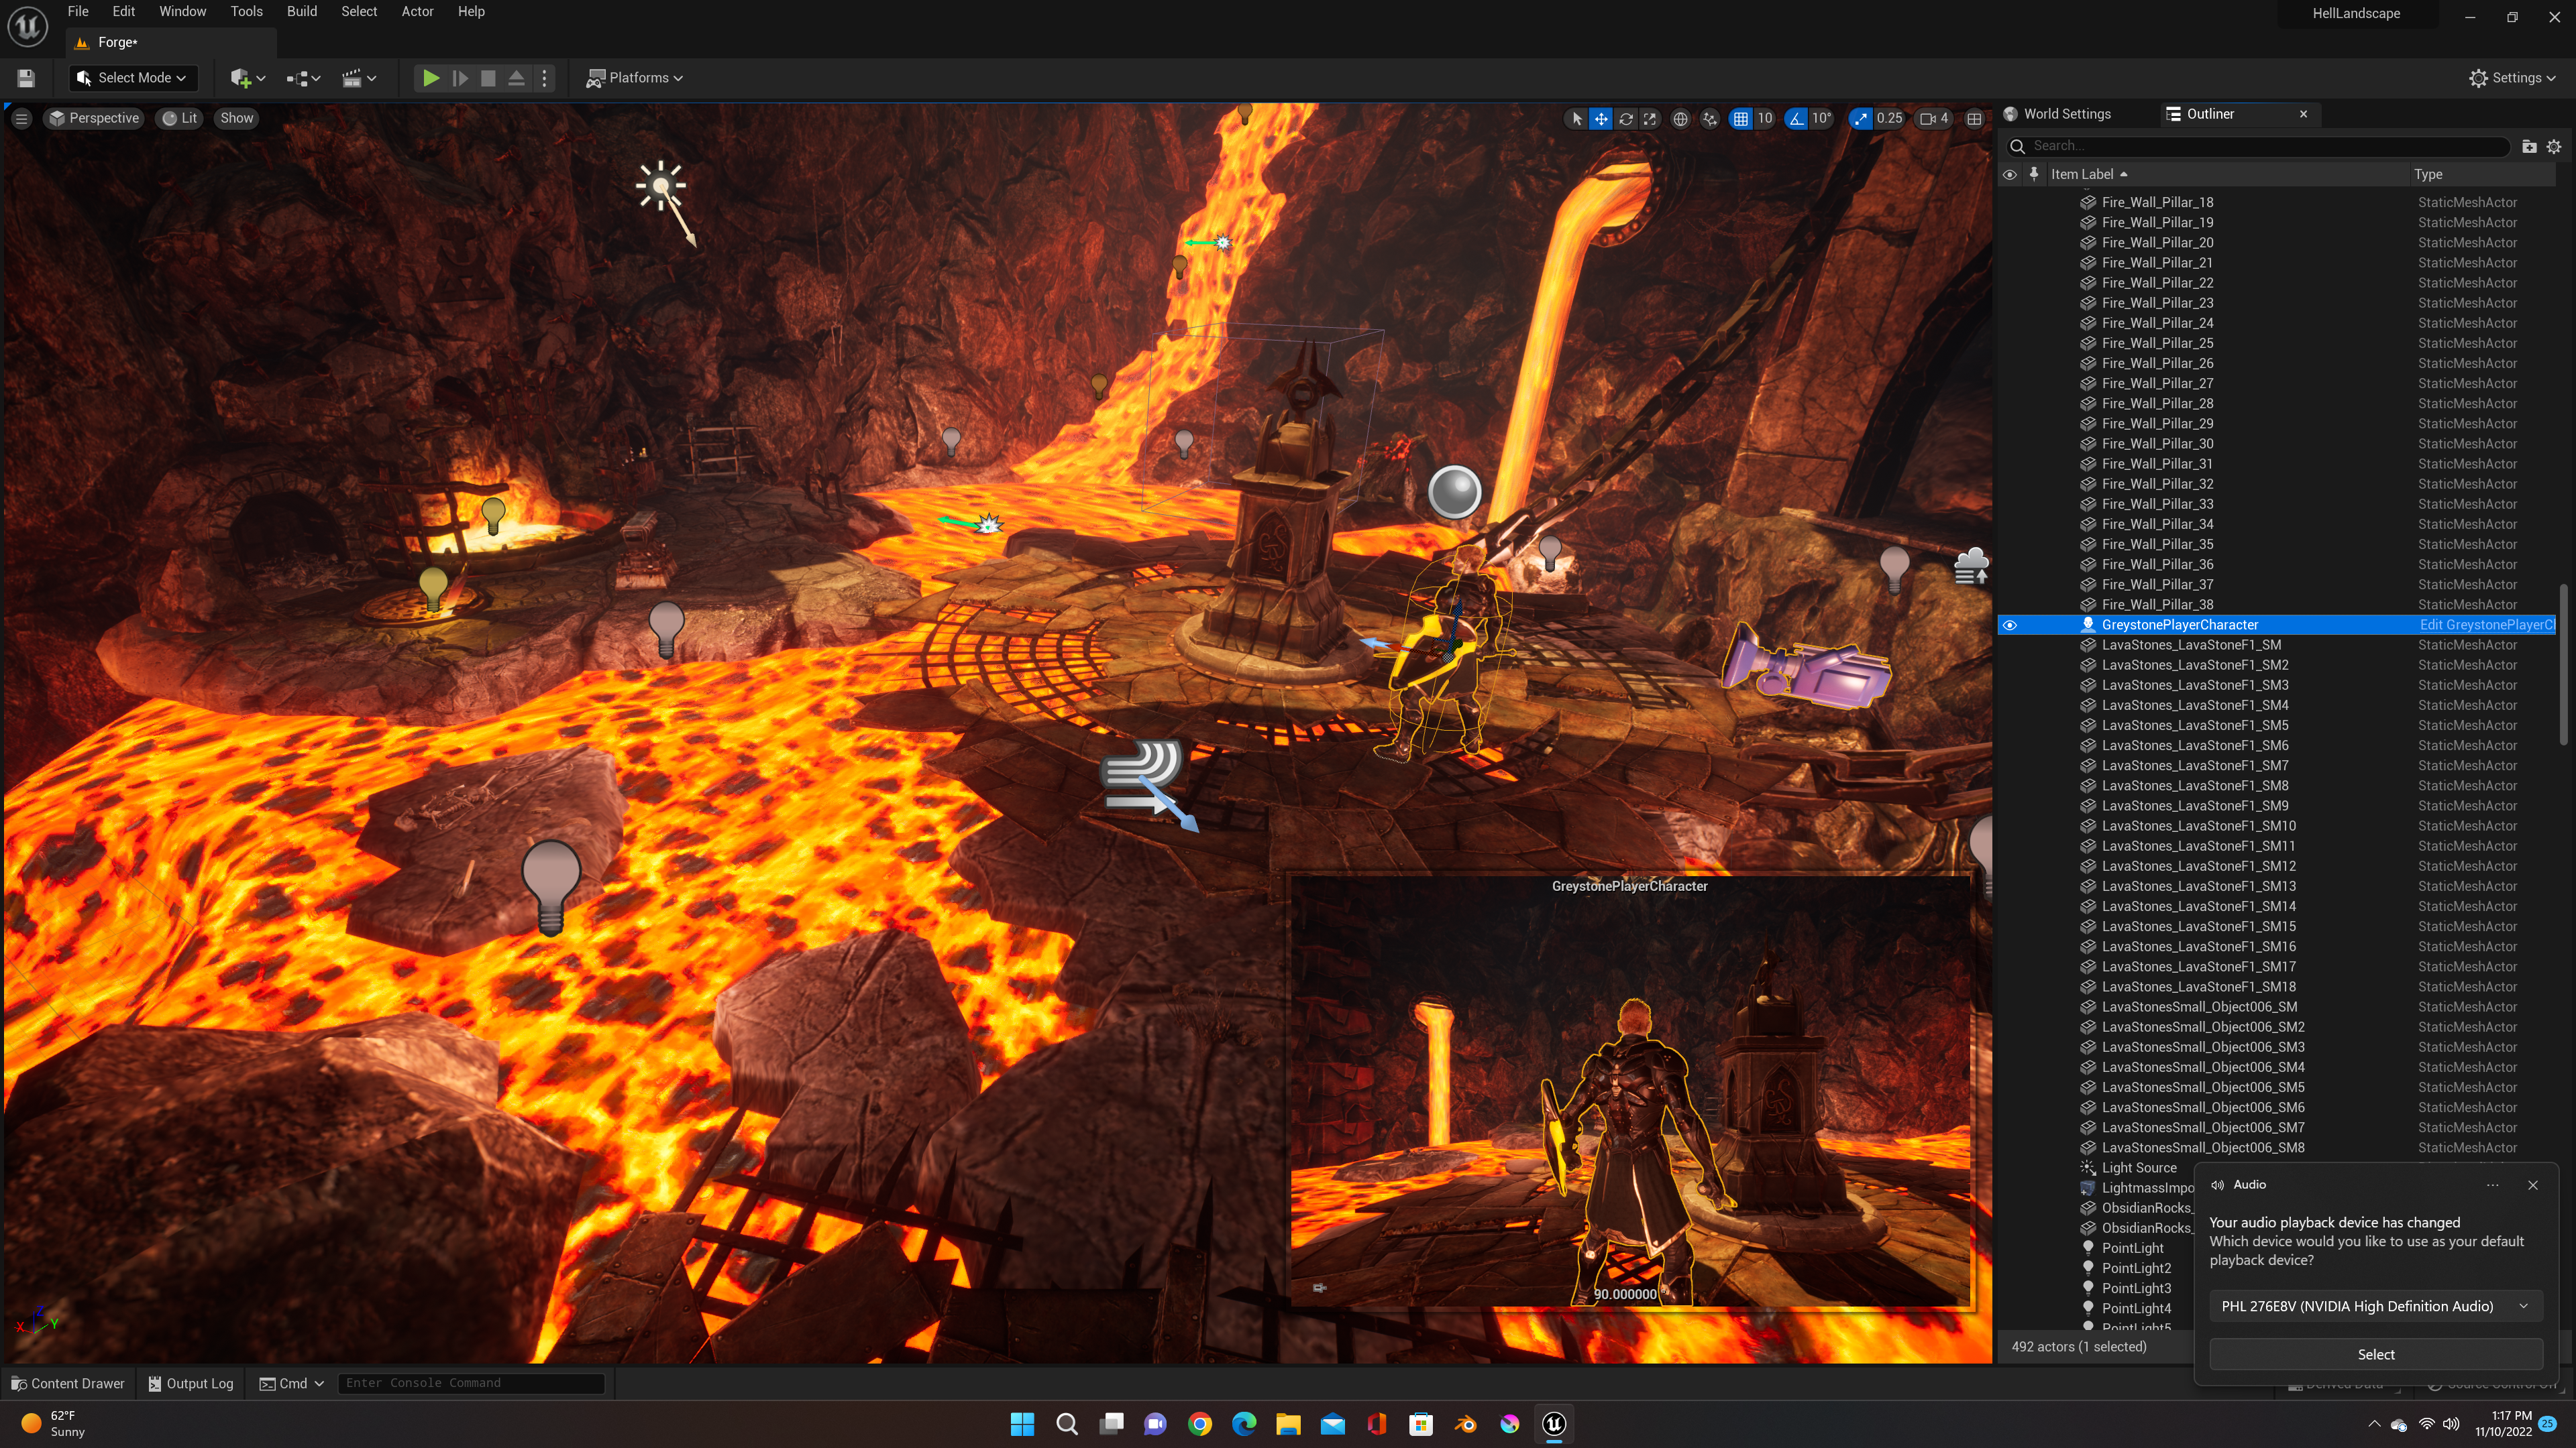
Task: Open the Blueprints dropdown in the toolbar
Action: tap(303, 78)
